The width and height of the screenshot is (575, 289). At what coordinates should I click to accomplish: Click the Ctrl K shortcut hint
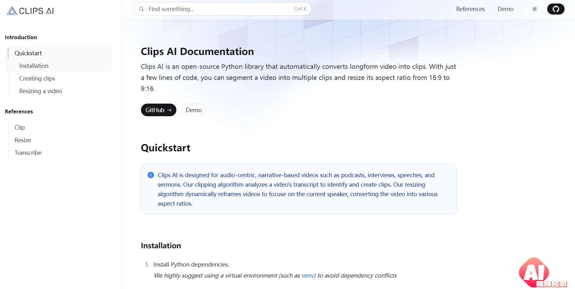click(x=300, y=9)
